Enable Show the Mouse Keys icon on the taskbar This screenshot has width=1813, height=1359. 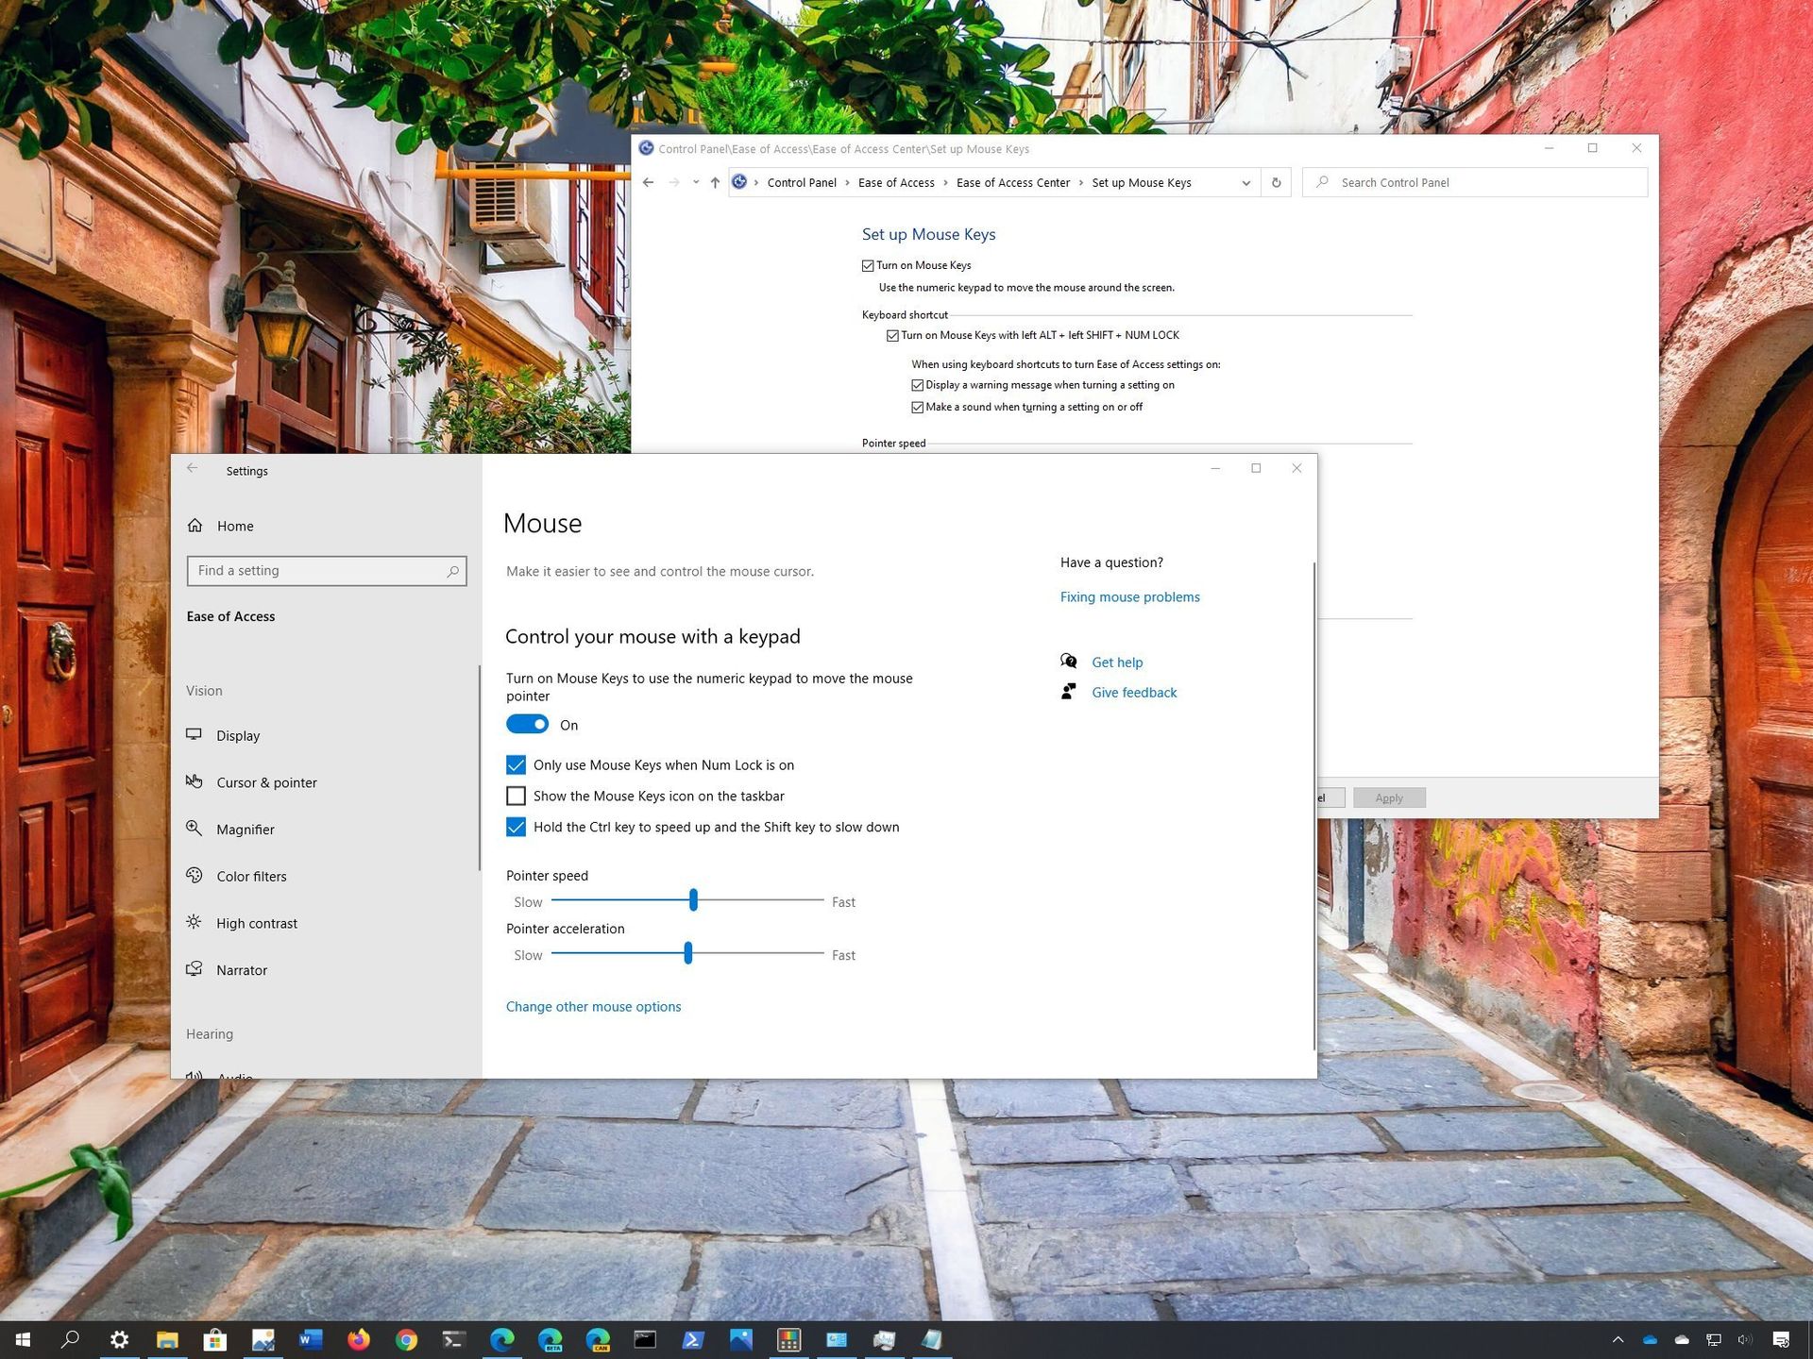pyautogui.click(x=516, y=796)
